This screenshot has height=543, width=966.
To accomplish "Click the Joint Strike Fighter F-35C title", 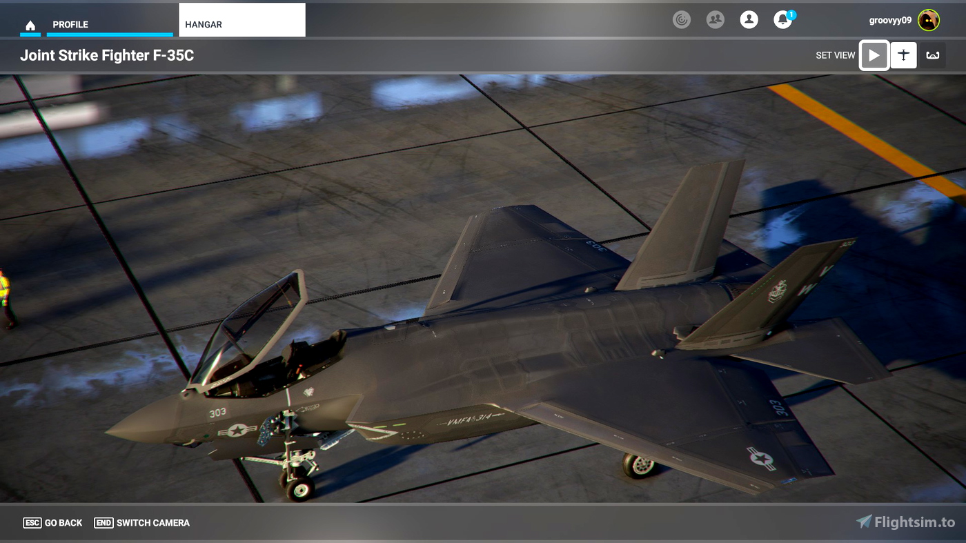I will [x=106, y=55].
